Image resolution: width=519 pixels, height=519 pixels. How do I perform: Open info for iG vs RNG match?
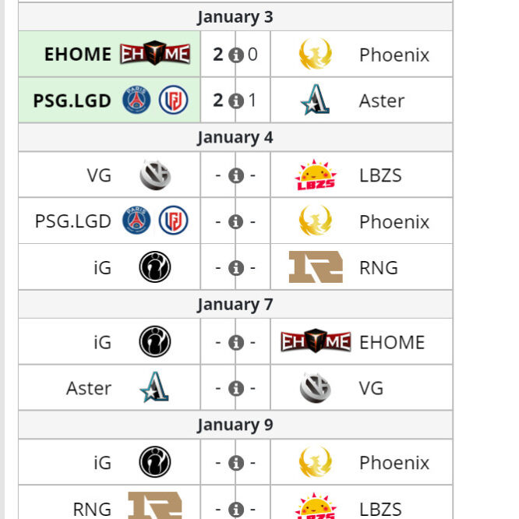click(236, 268)
